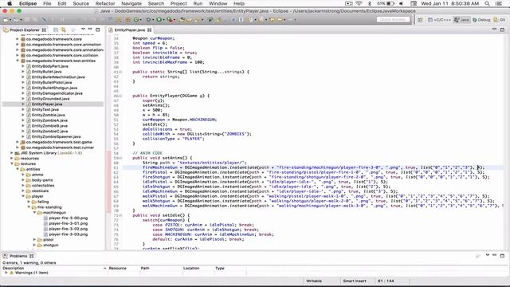
Task: Click the New wizard toolbar icon
Action: [6, 20]
